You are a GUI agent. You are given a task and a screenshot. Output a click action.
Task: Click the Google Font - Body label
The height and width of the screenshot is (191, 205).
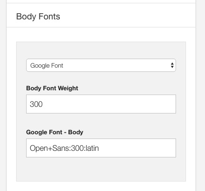[x=55, y=132]
